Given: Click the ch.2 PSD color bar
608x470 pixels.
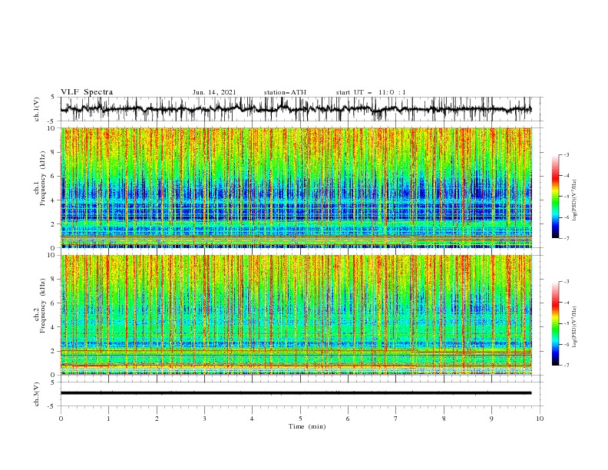Looking at the screenshot, I should (x=555, y=323).
